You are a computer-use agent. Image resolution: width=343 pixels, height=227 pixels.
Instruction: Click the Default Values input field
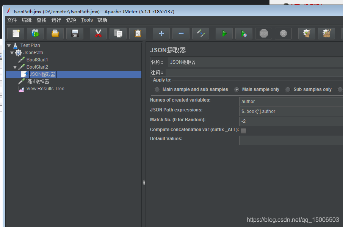coord(291,140)
